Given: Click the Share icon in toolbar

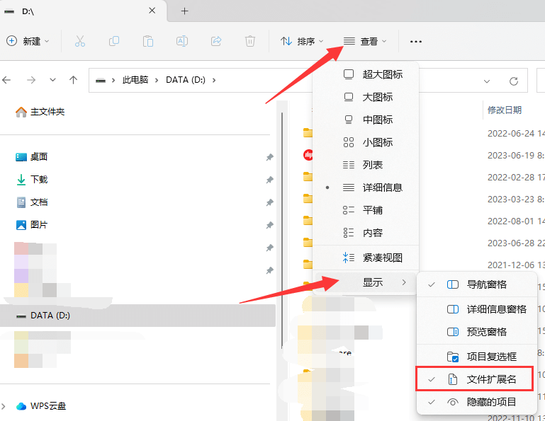Looking at the screenshot, I should (216, 41).
